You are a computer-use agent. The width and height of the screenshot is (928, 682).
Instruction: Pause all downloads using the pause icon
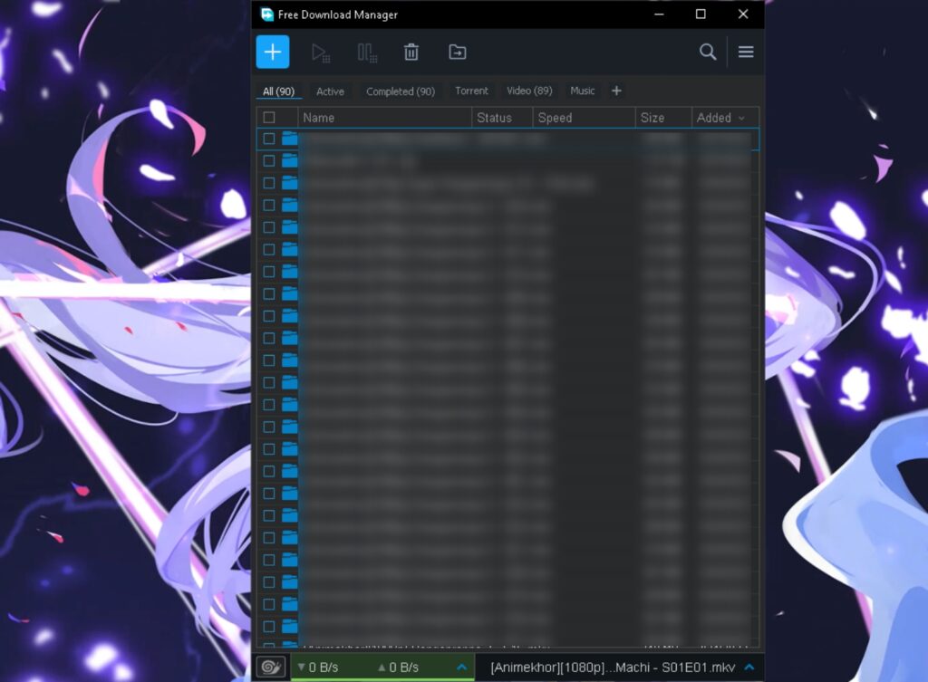click(x=367, y=53)
